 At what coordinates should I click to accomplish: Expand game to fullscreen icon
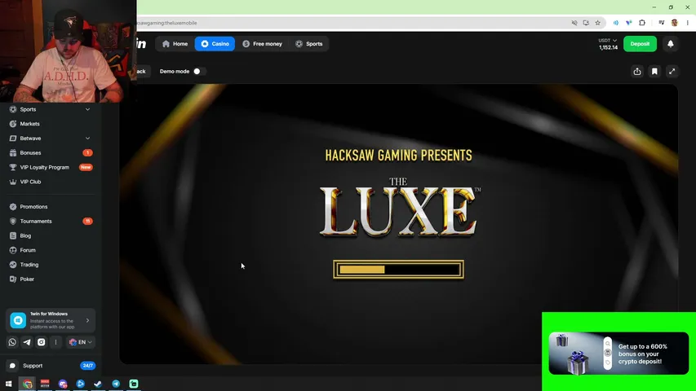pos(672,72)
